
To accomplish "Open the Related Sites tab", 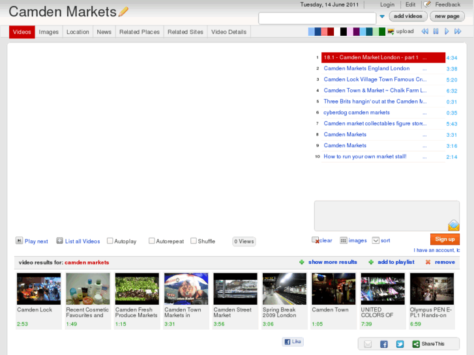I will (x=185, y=32).
